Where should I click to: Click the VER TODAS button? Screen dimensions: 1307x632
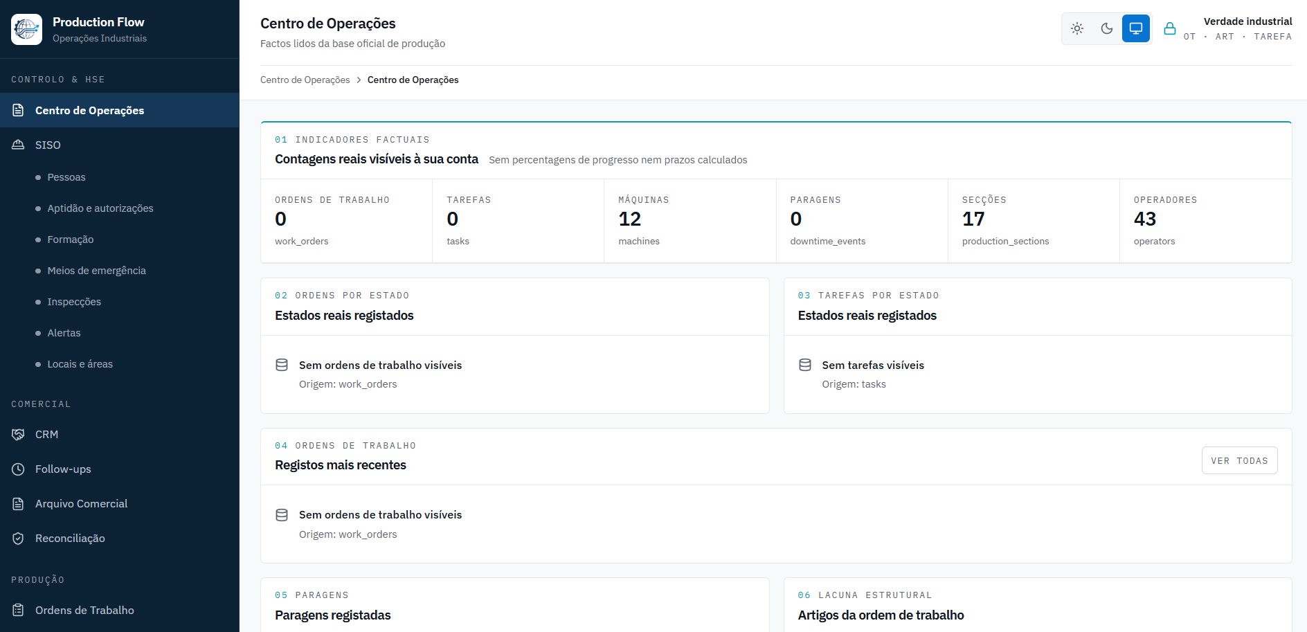[x=1239, y=461]
